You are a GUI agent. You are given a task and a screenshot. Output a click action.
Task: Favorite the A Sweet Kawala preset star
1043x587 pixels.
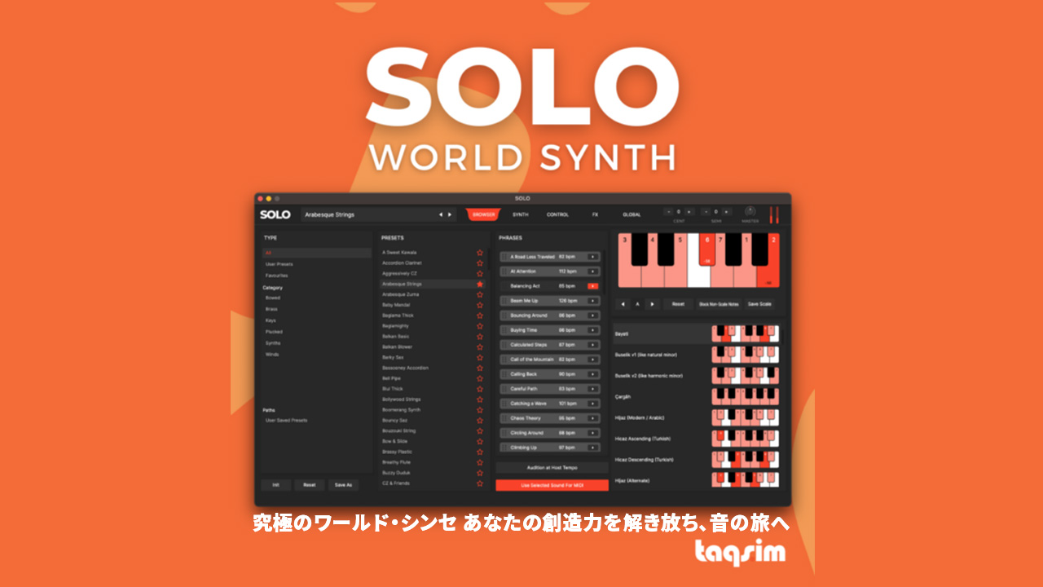pos(480,253)
